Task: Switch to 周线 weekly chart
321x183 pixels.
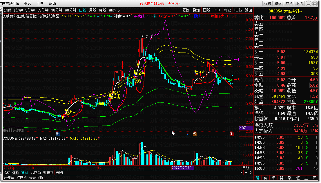Action: coord(93,10)
